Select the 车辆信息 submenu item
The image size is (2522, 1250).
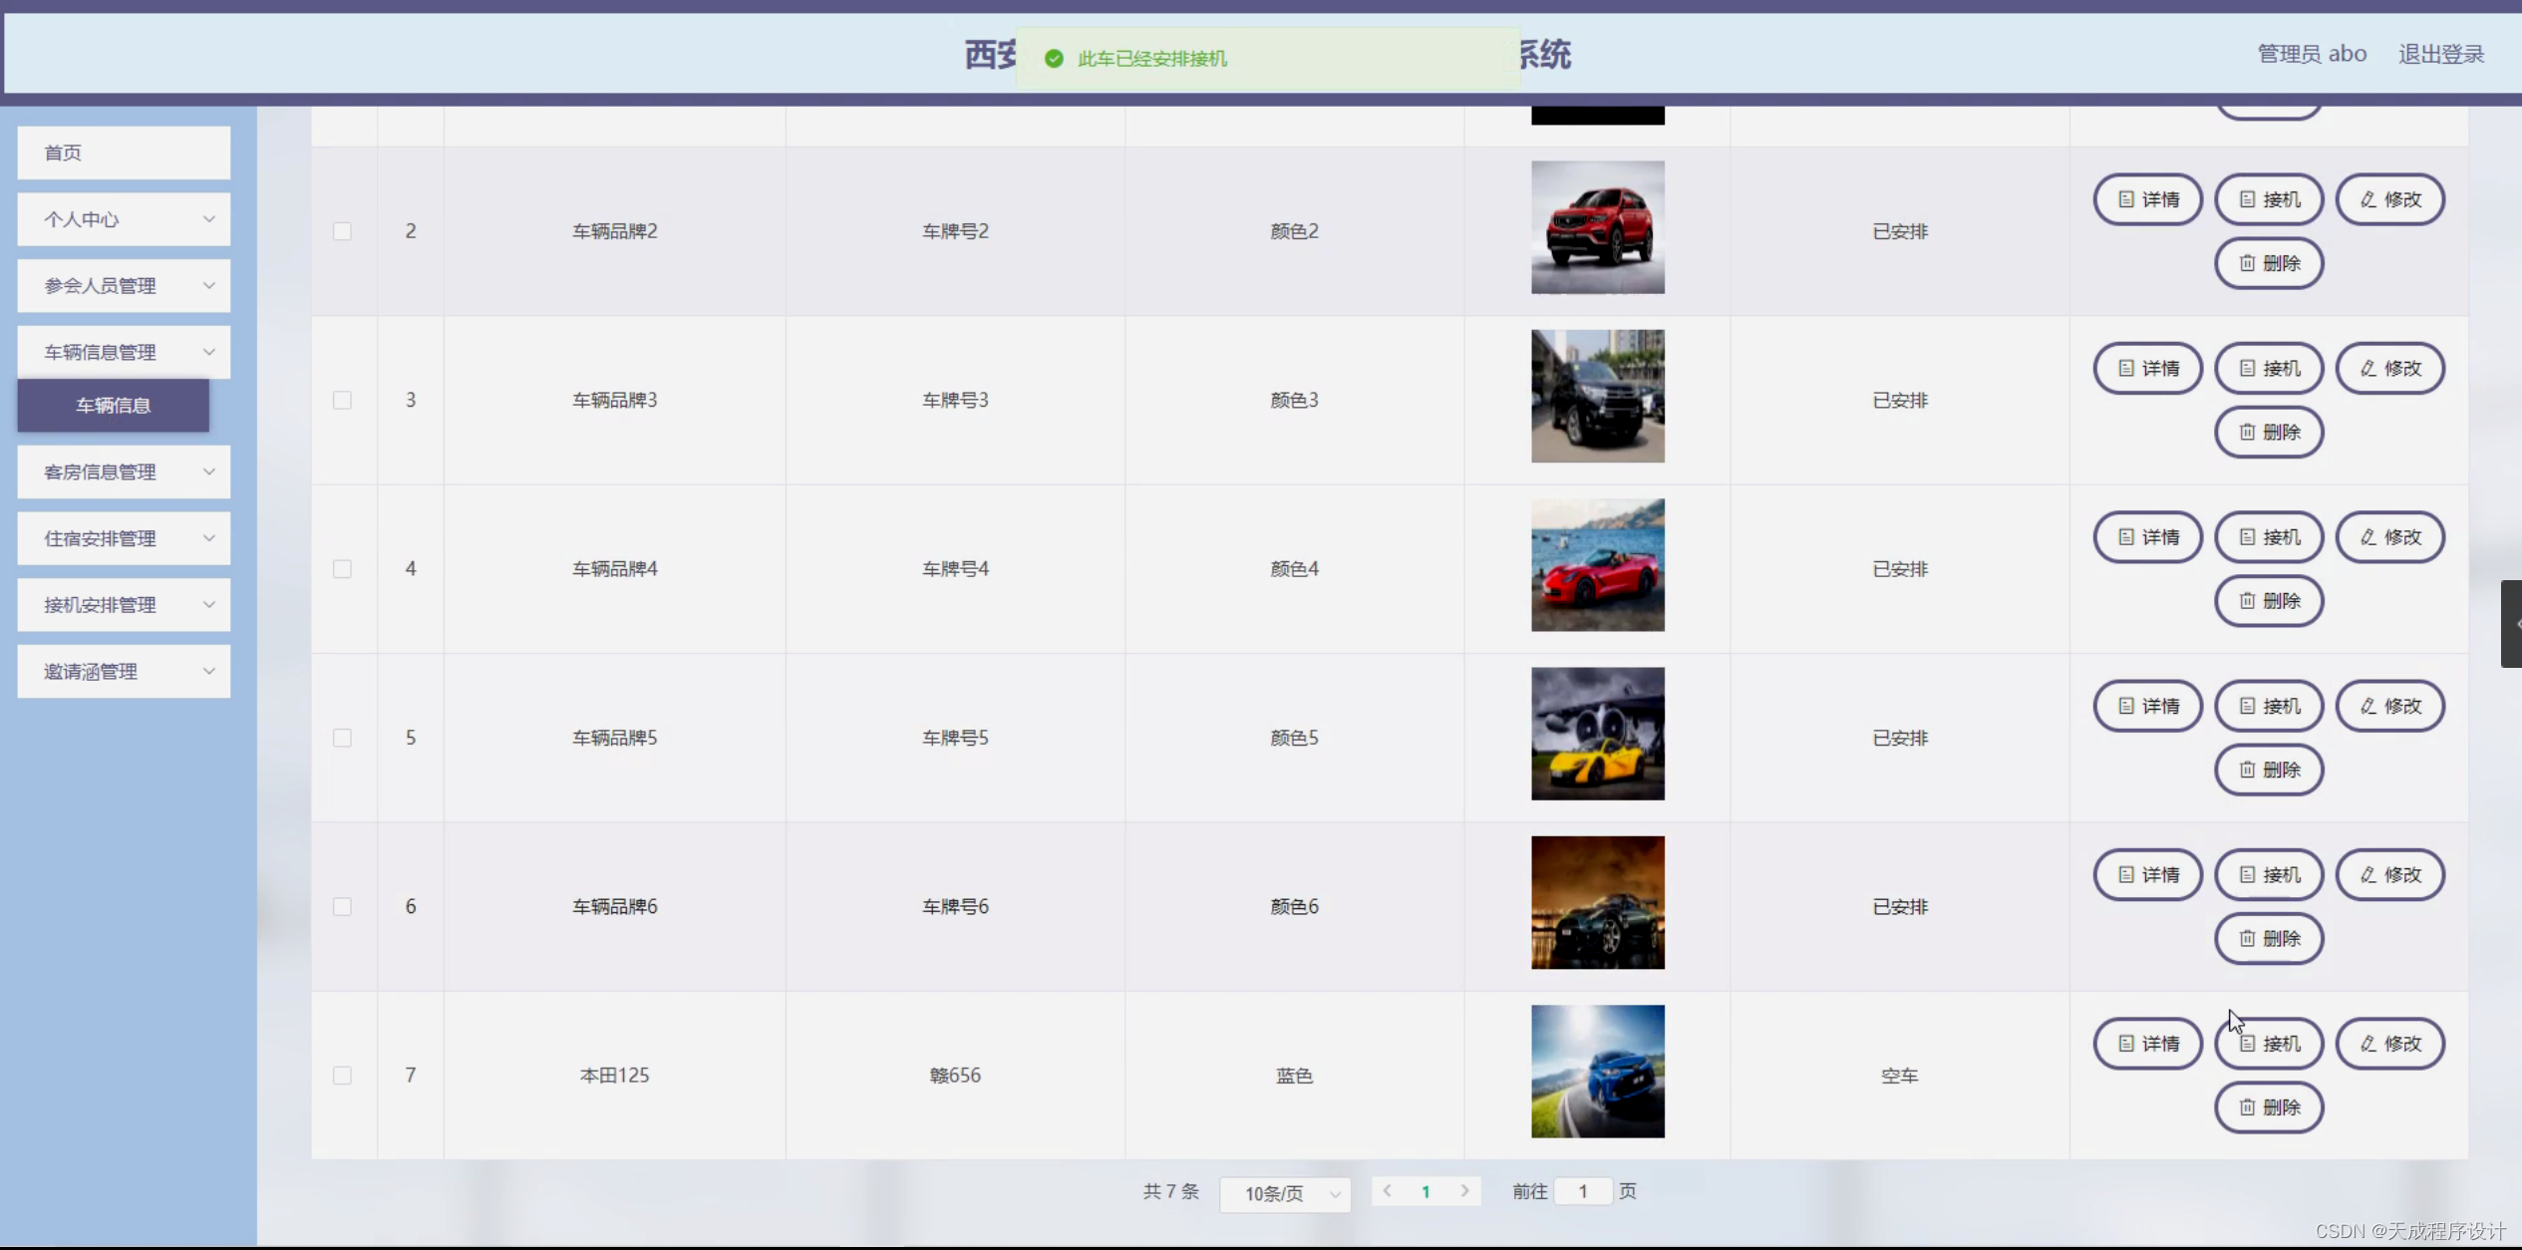(114, 406)
